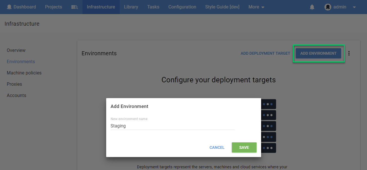Open Configuration from the top navigation

[182, 7]
